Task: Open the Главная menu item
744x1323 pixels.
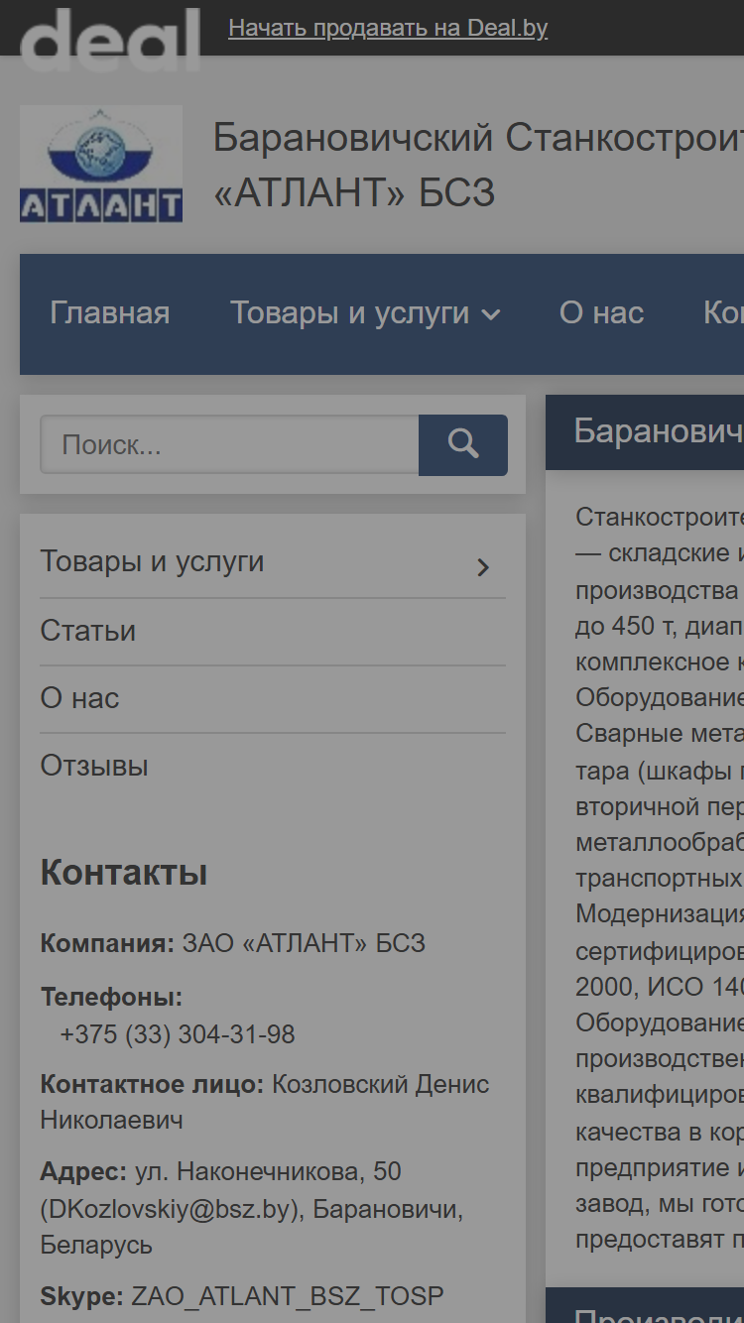Action: pyautogui.click(x=110, y=313)
